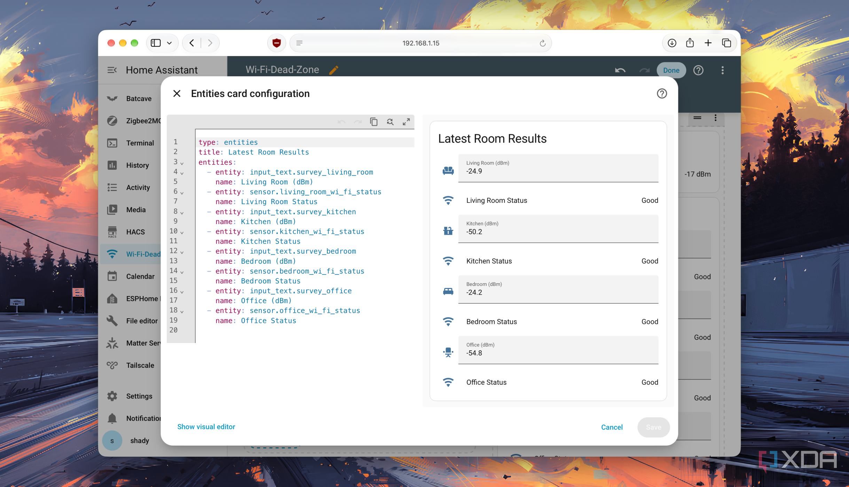This screenshot has width=849, height=487.
Task: Cancel the card configuration
Action: click(x=612, y=427)
